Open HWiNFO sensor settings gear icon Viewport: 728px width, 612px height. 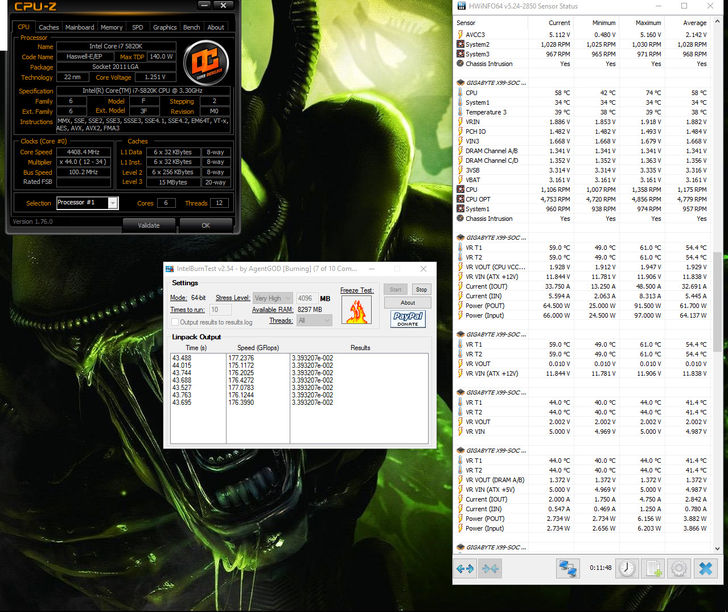pos(678,568)
